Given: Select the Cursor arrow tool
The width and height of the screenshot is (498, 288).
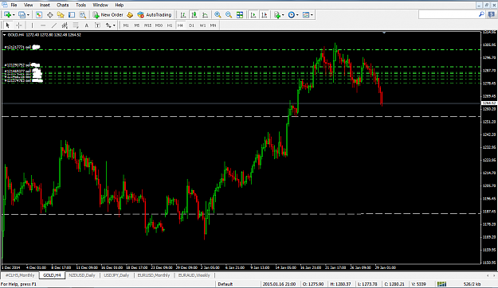Looking at the screenshot, I should 8,25.
